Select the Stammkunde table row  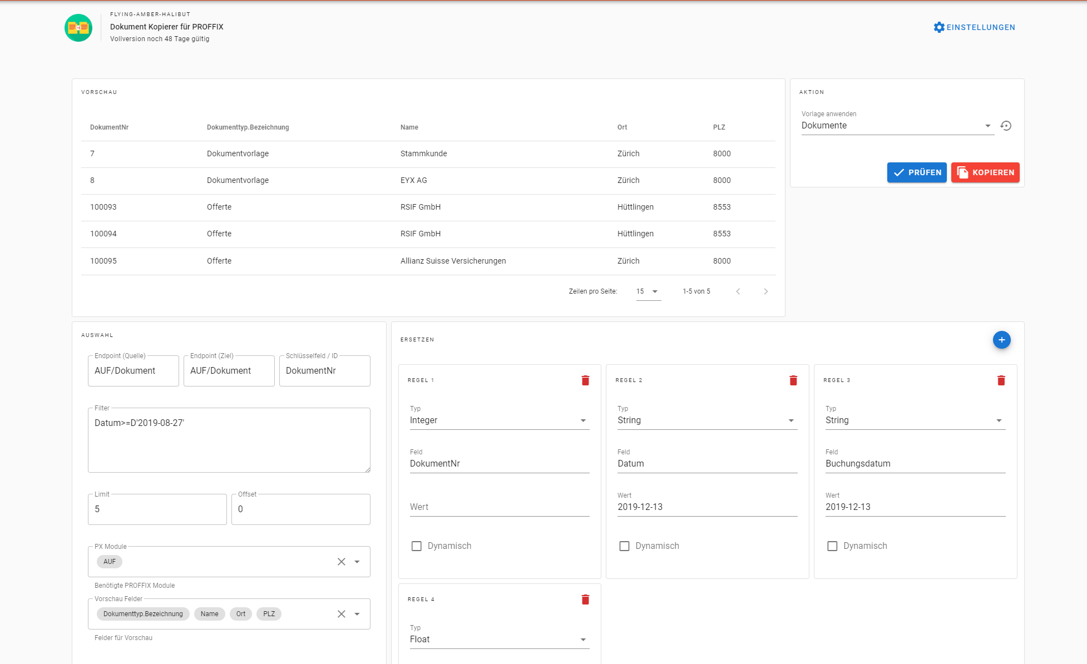point(428,154)
